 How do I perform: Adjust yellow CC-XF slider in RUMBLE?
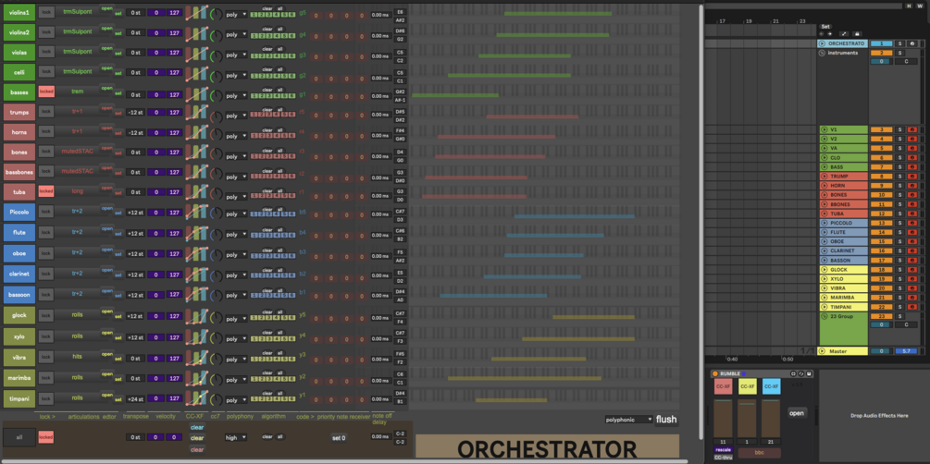click(747, 418)
